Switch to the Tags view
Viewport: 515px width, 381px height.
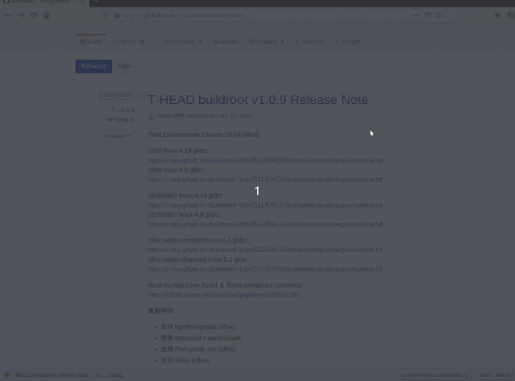124,66
